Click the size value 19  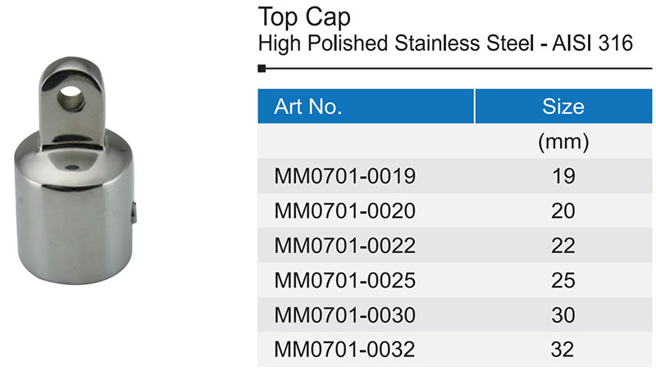coord(563,176)
